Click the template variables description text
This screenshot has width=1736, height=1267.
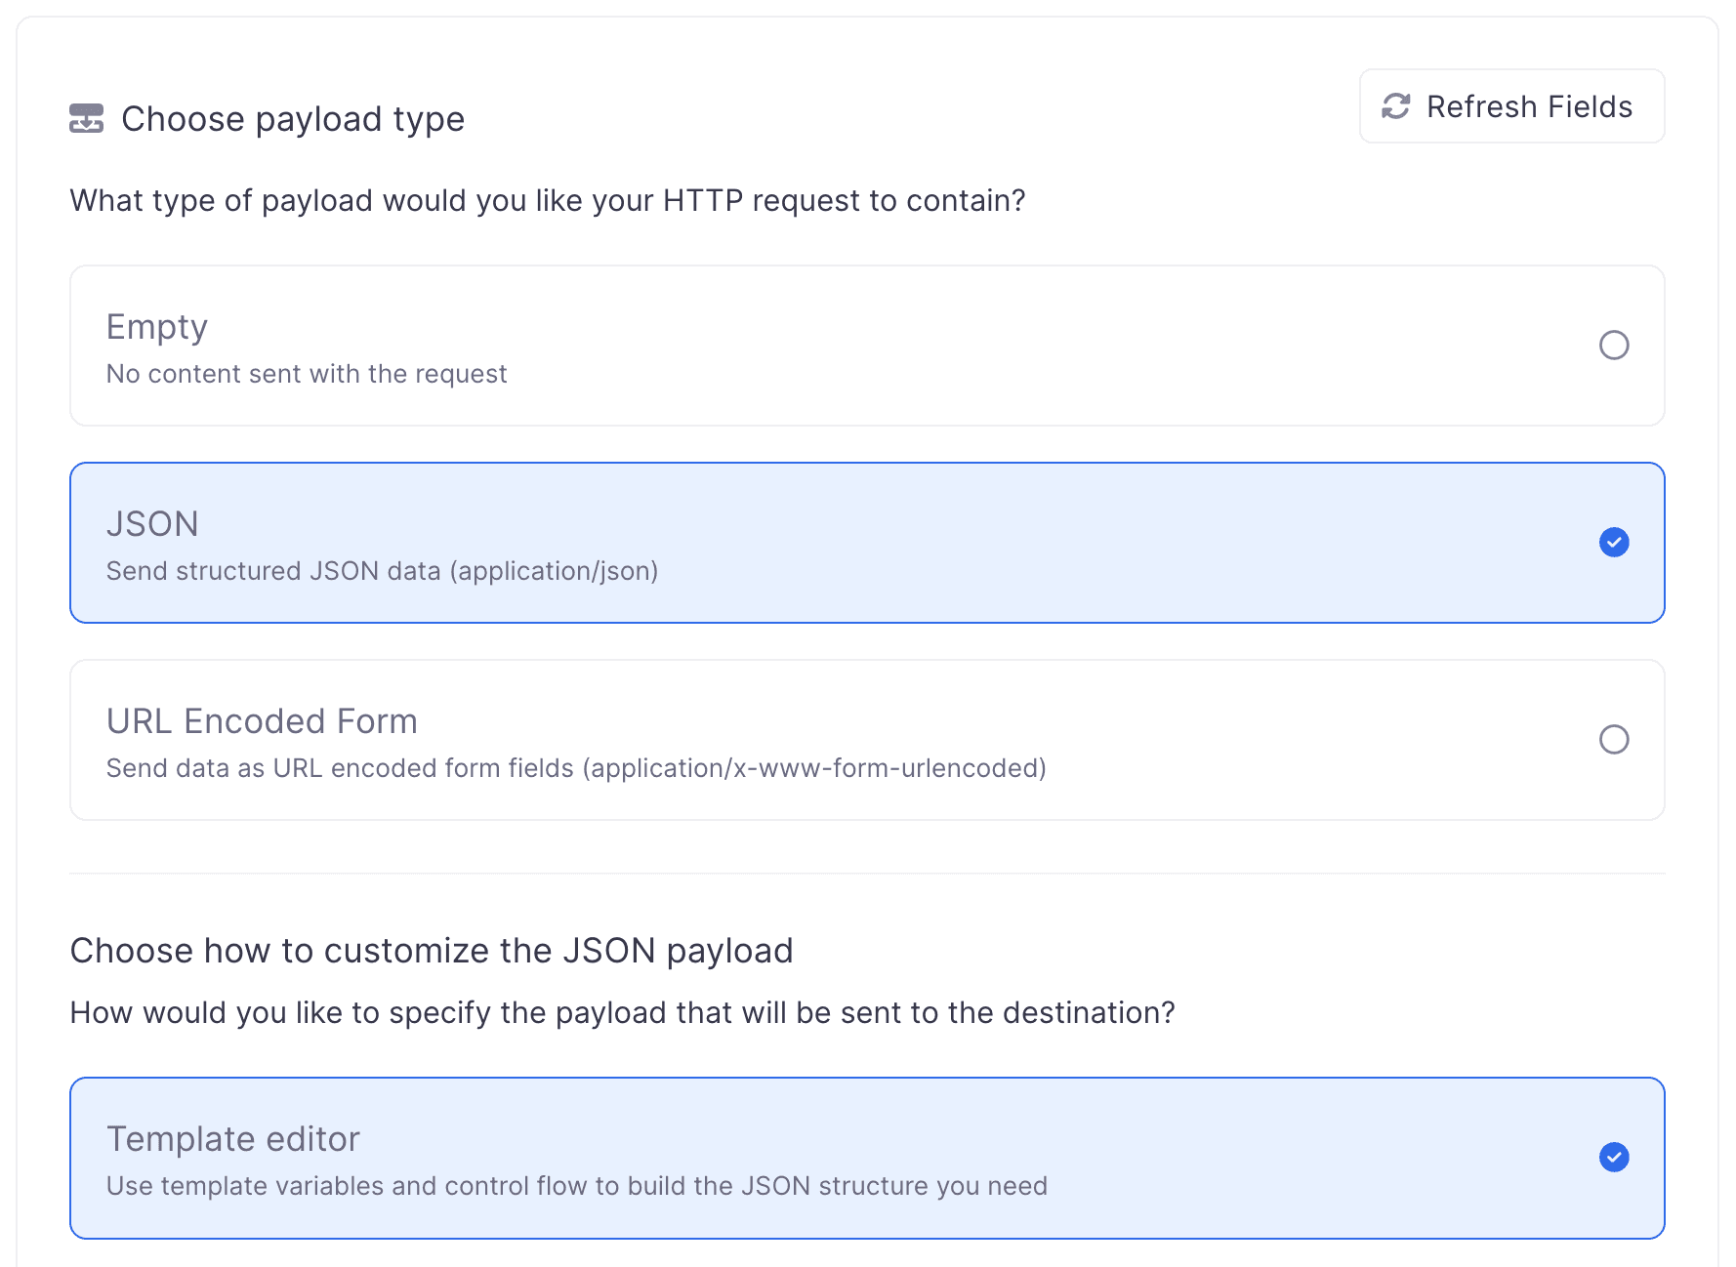tap(576, 1186)
